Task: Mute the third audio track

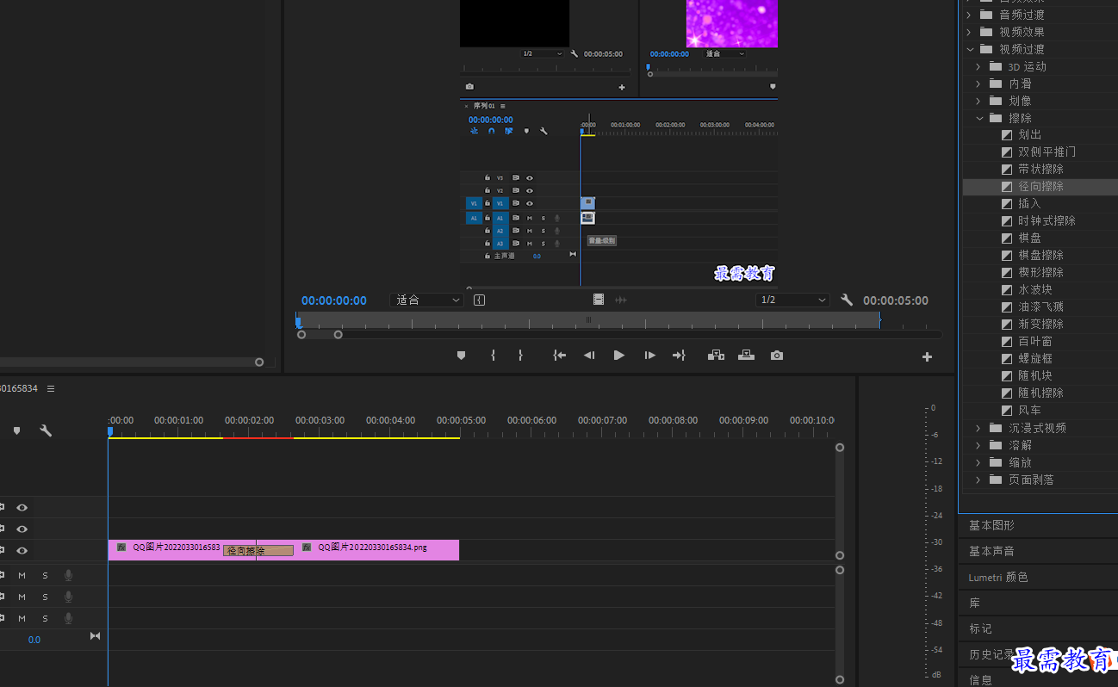Action: point(22,618)
